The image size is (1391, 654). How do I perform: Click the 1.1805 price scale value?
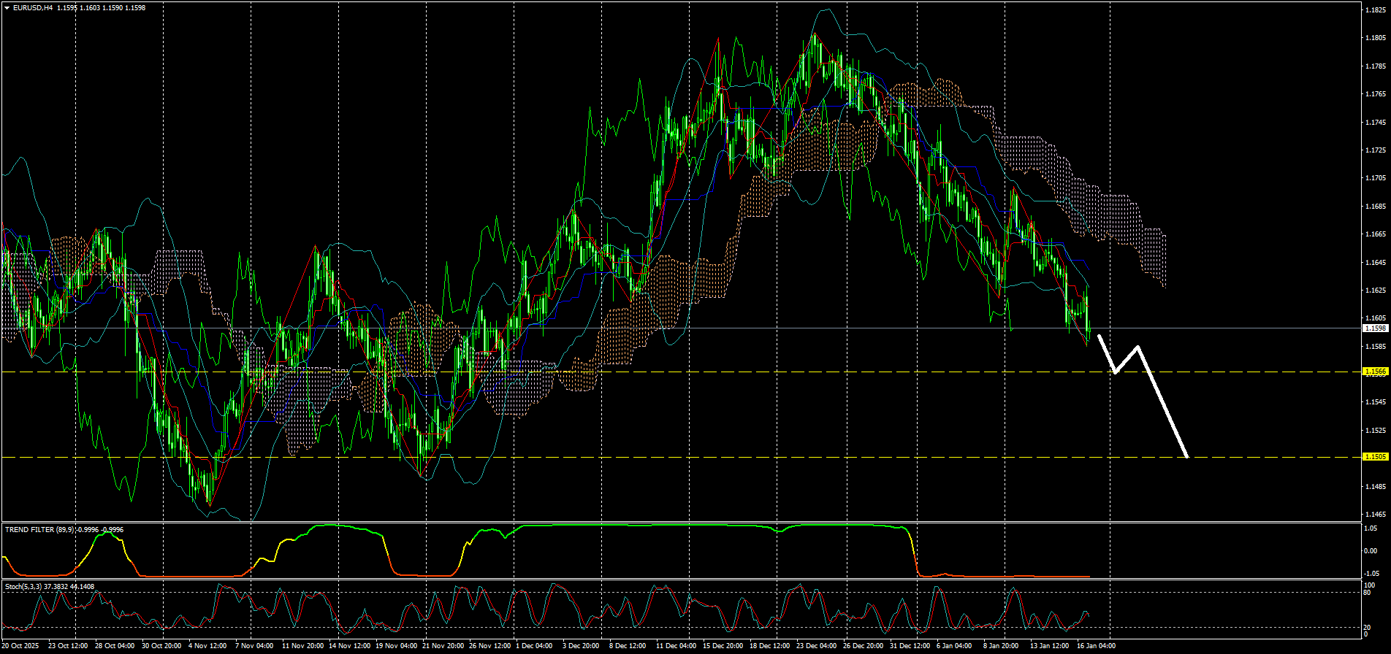coord(1375,38)
